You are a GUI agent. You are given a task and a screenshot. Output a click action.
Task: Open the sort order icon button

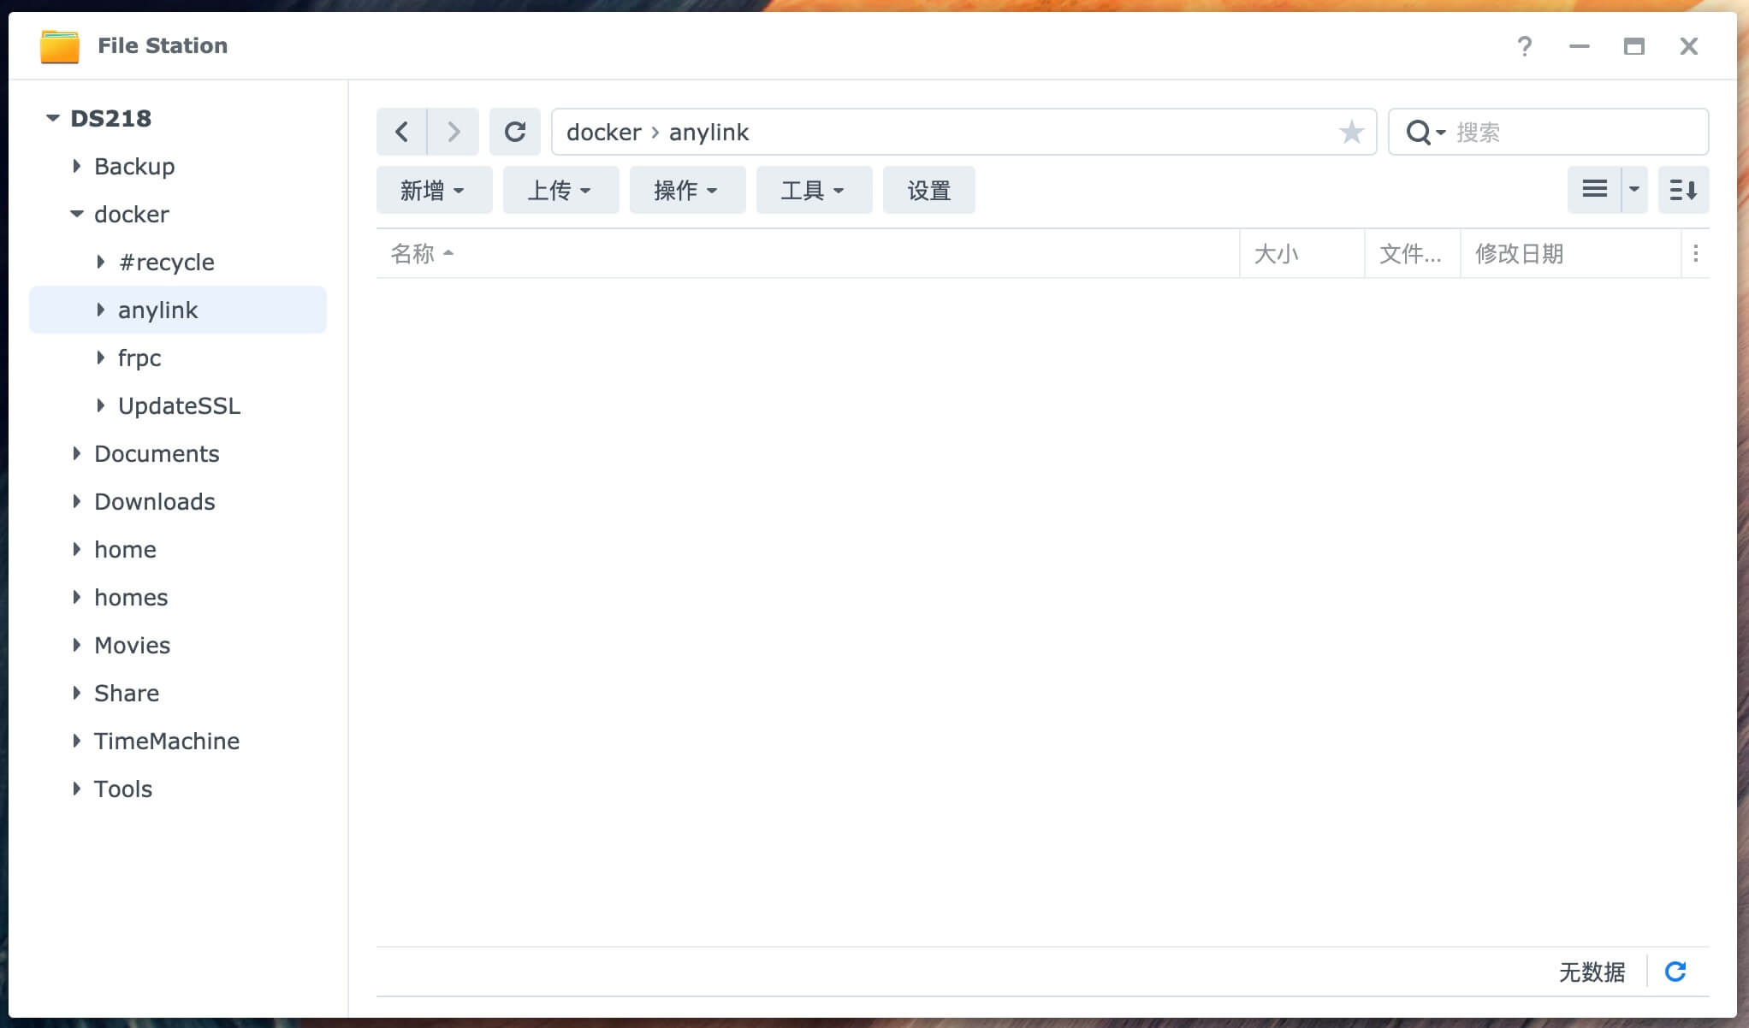pos(1683,189)
